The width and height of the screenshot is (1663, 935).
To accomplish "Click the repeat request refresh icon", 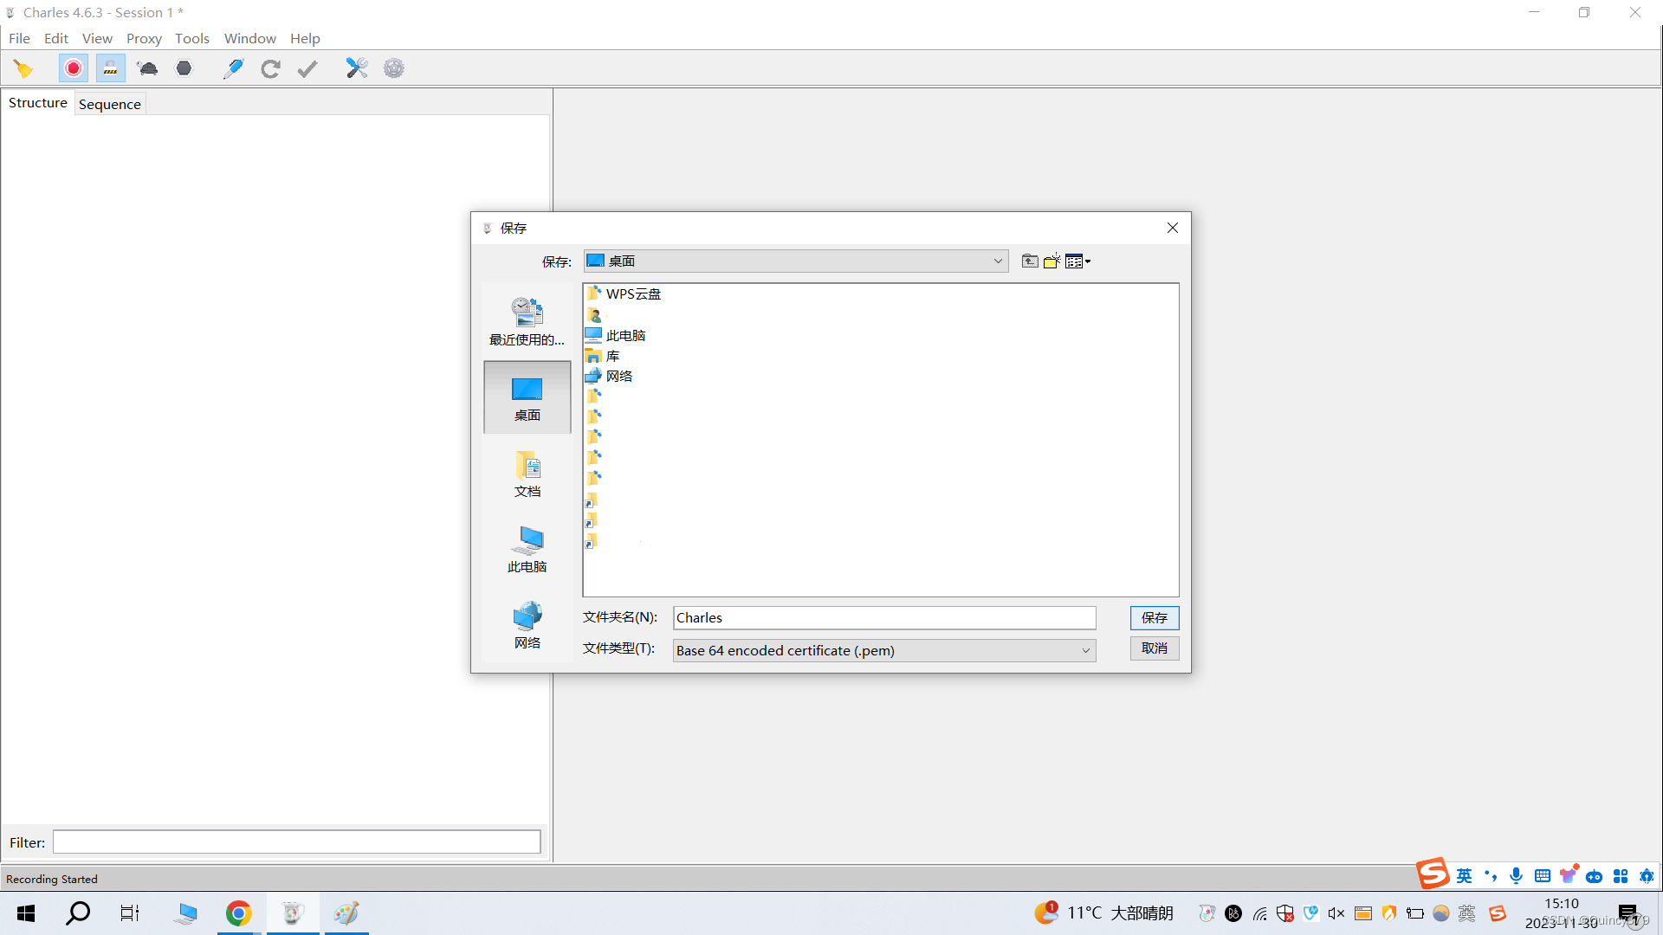I will (x=270, y=68).
